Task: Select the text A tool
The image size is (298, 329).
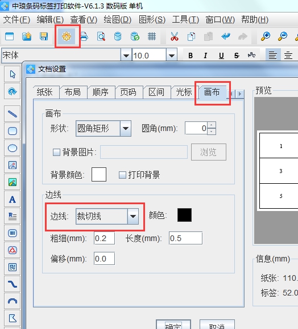Action: tap(13, 199)
